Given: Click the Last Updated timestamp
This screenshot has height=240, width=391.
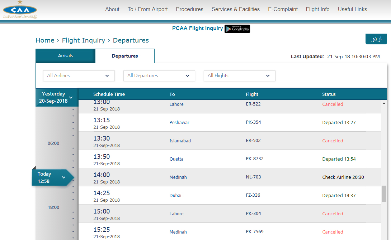Looking at the screenshot, I should click(x=353, y=57).
